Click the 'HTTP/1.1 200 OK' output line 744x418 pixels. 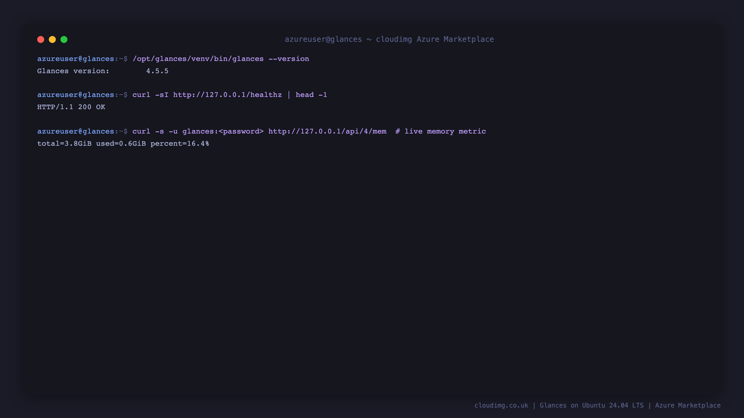tap(71, 107)
